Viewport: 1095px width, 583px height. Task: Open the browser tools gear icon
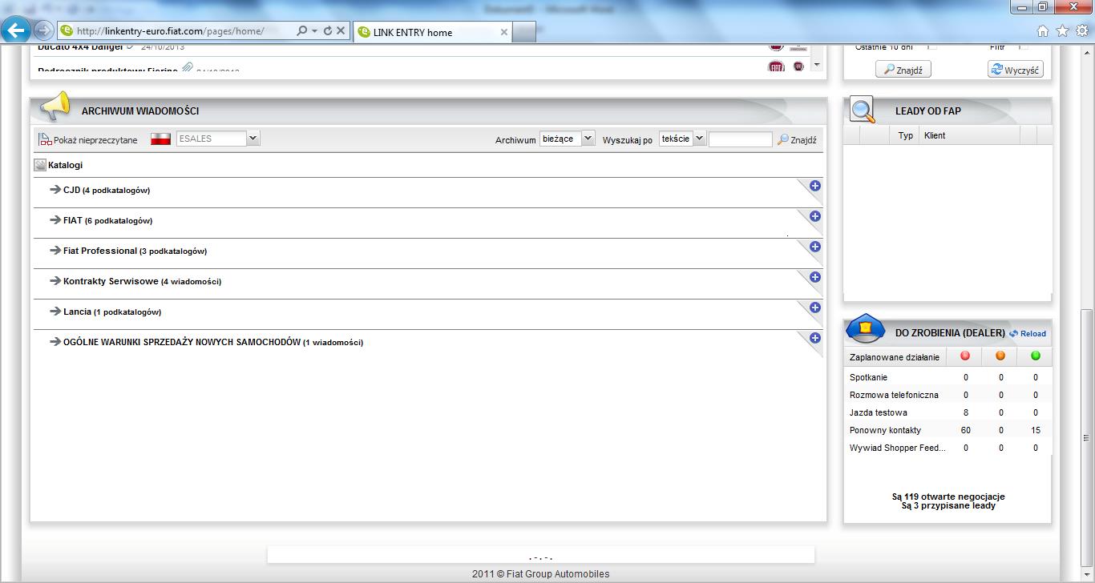coord(1081,31)
